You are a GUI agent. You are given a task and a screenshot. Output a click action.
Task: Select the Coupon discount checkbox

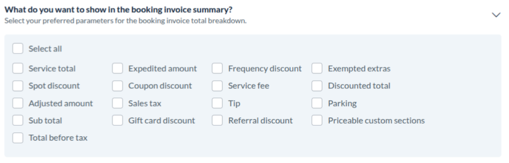point(118,86)
